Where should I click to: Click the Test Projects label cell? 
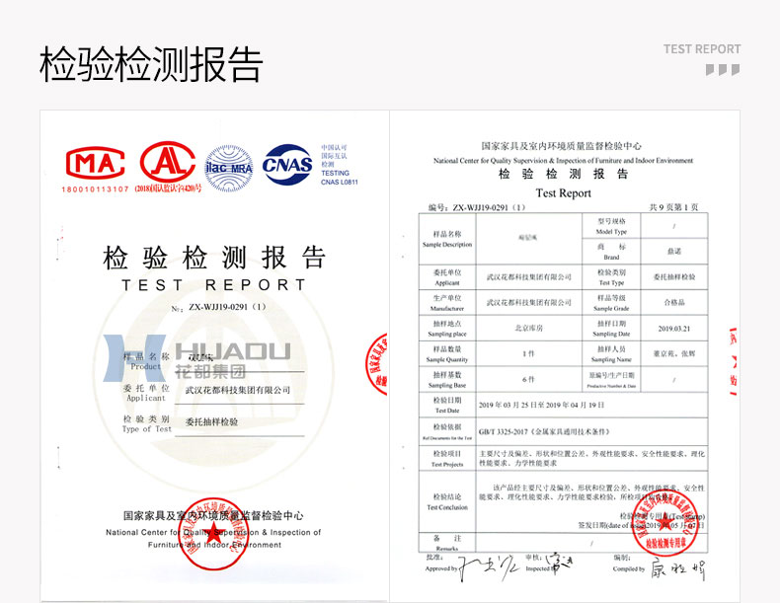pyautogui.click(x=447, y=458)
